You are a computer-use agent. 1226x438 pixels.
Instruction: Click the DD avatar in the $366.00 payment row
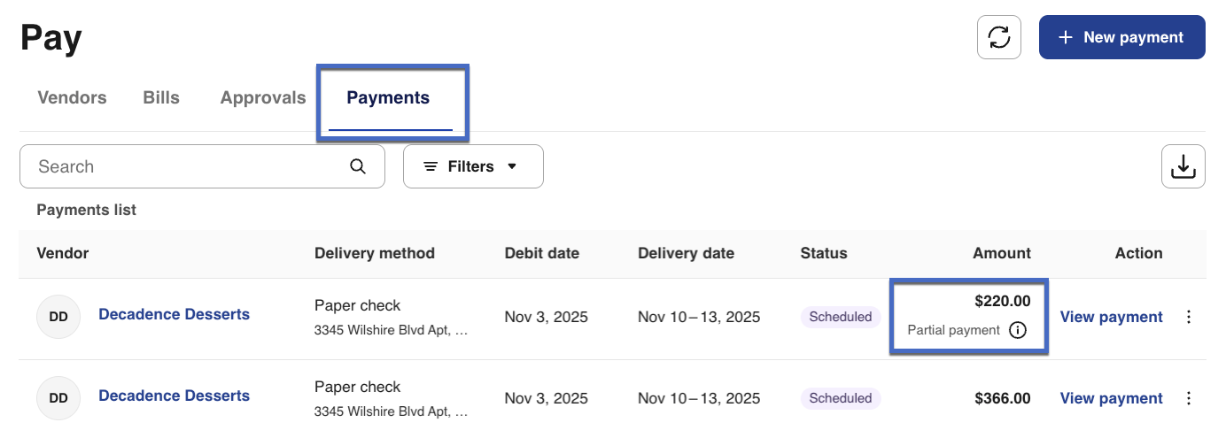[x=58, y=398]
